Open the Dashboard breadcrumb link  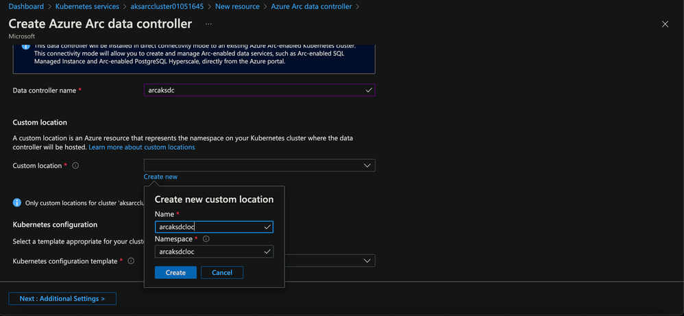(x=26, y=7)
